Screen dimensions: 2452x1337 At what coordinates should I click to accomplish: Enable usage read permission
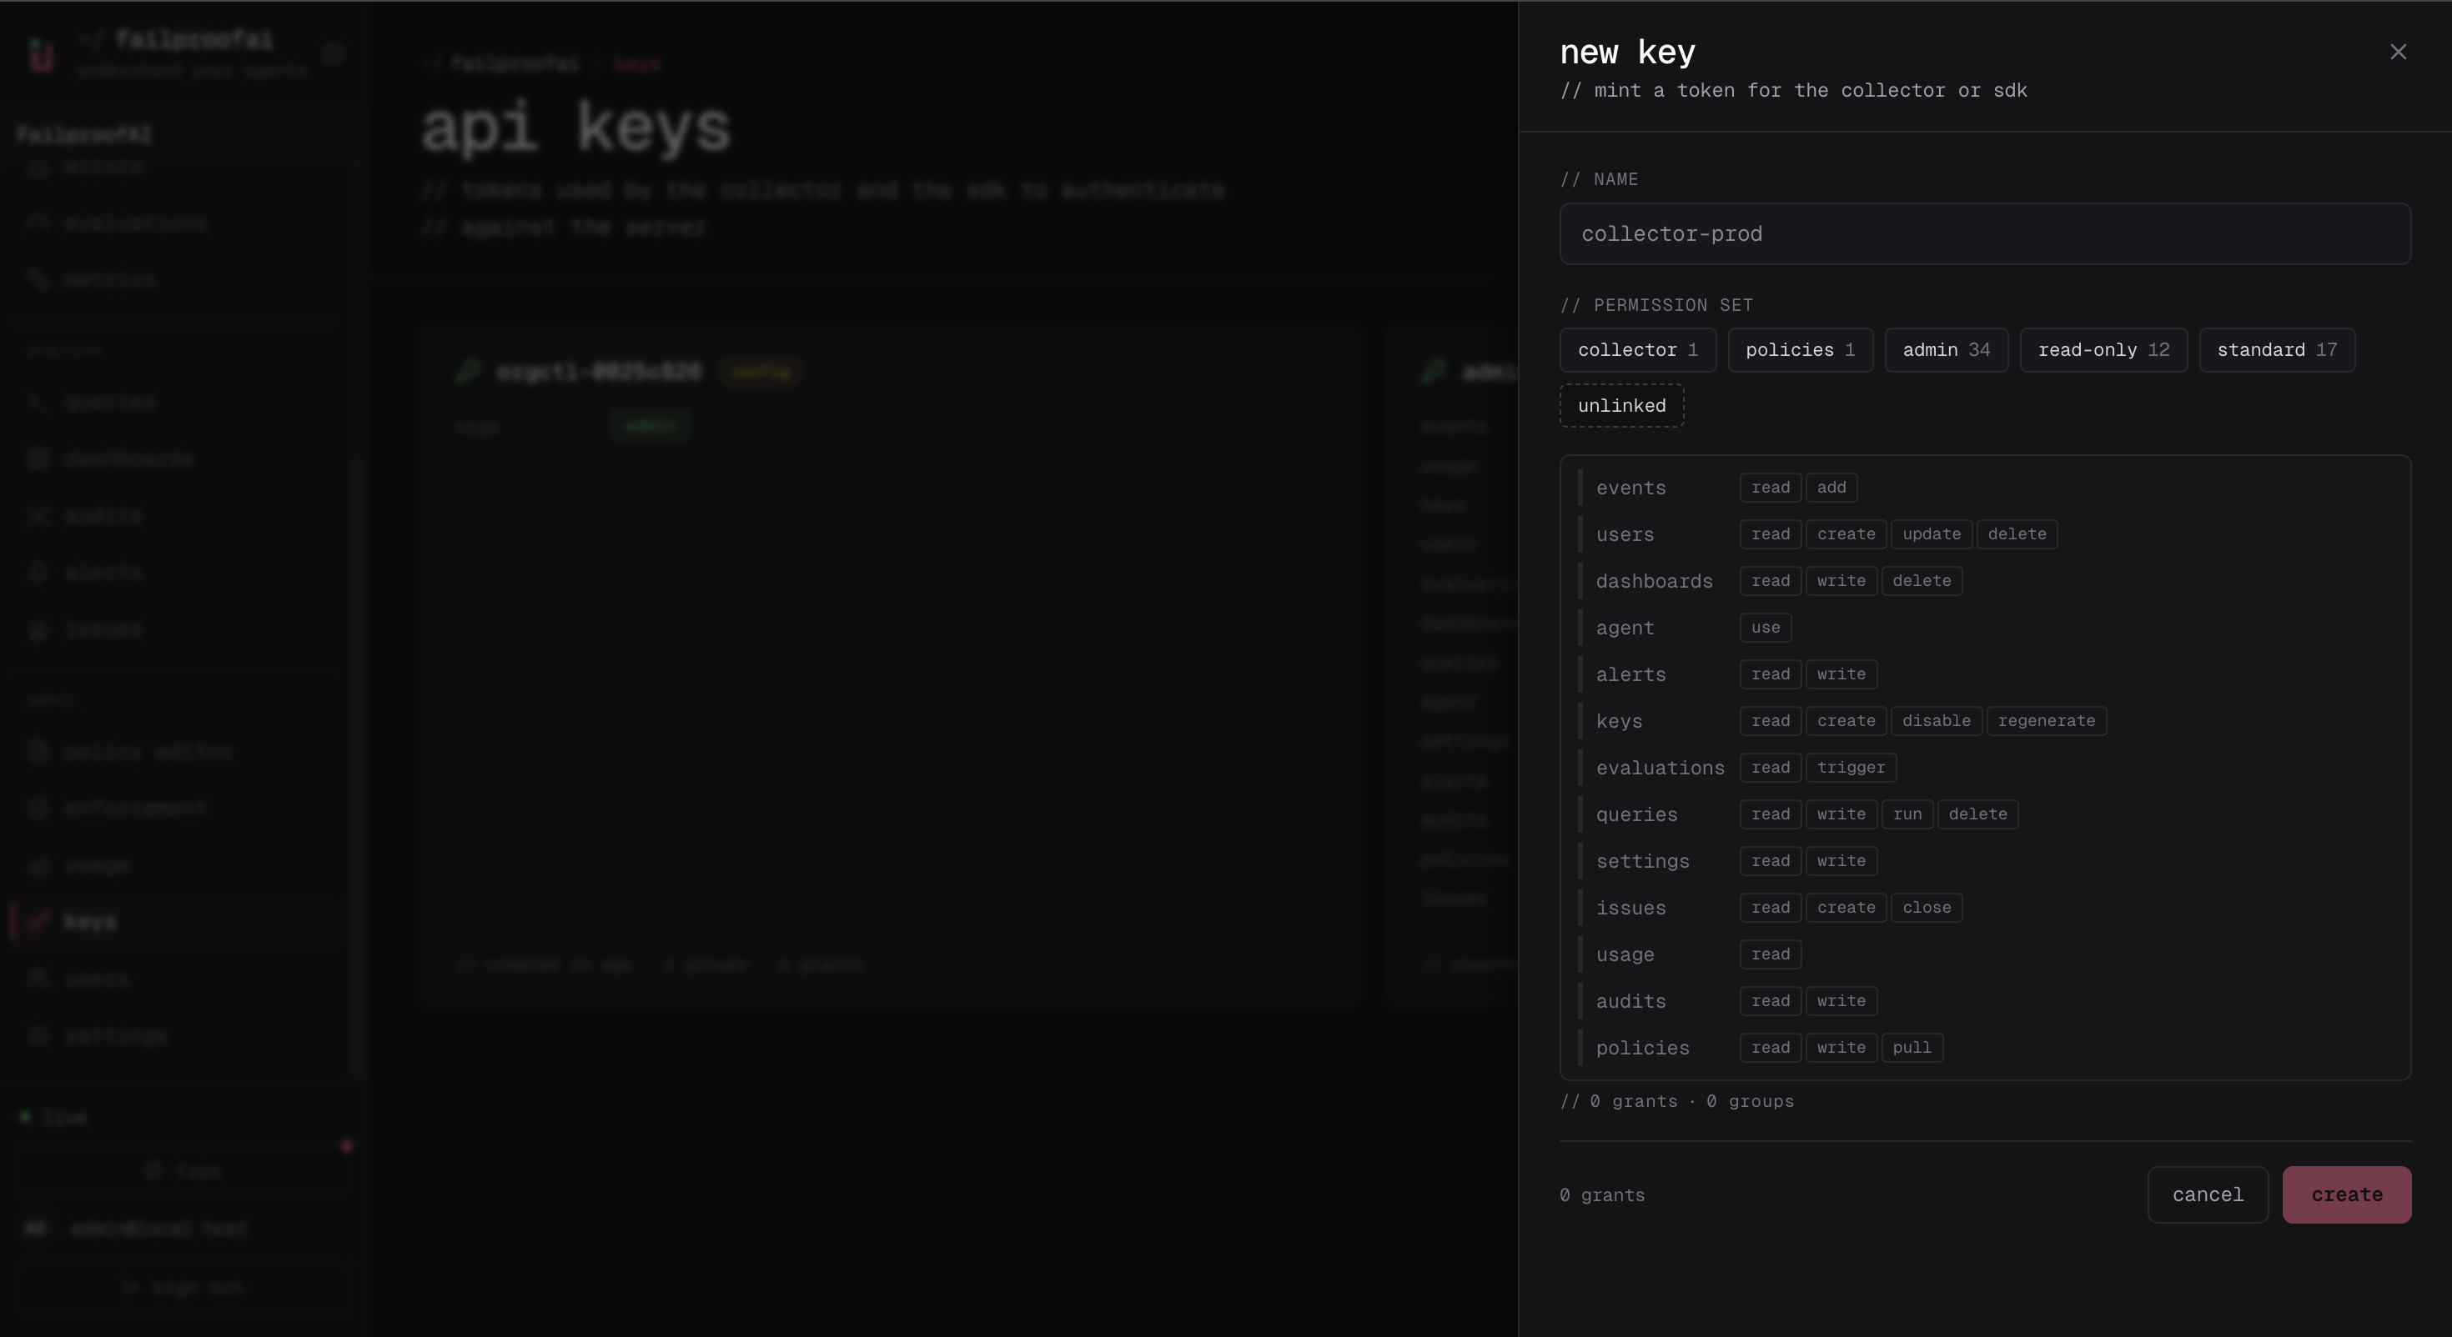(1771, 954)
